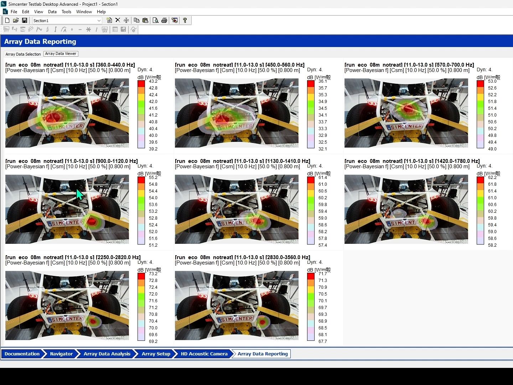Click the grey floppy disk icon in the processing toolbar
Viewport: 513px width, 385px height.
pos(123,30)
